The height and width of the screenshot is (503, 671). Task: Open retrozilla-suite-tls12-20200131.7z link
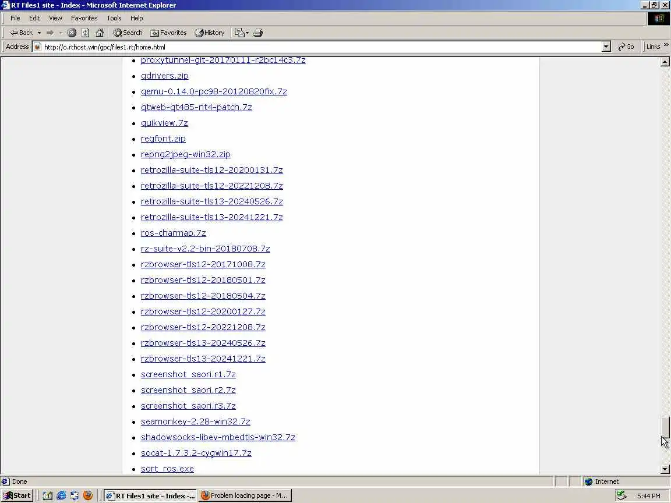pyautogui.click(x=212, y=170)
